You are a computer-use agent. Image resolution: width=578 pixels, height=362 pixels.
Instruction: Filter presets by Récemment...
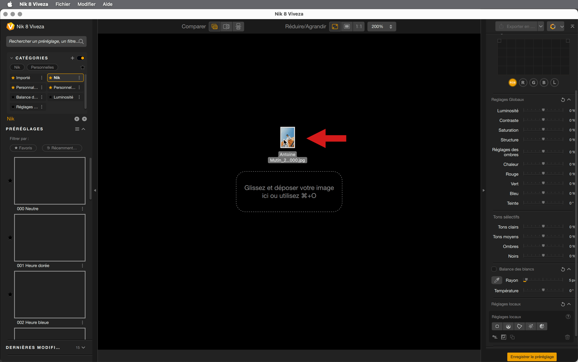pos(62,148)
